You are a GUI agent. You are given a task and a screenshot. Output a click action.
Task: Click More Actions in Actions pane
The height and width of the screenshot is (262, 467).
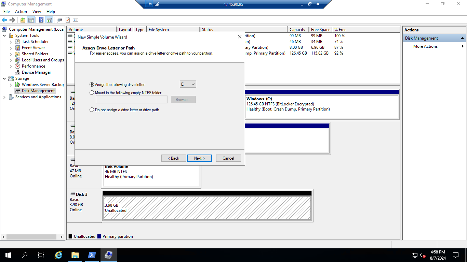click(x=425, y=46)
